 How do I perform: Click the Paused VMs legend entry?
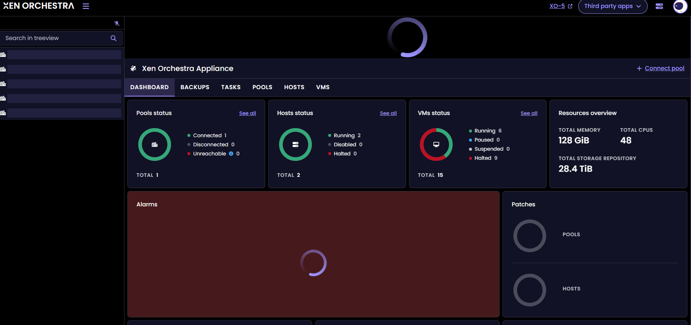tap(484, 140)
